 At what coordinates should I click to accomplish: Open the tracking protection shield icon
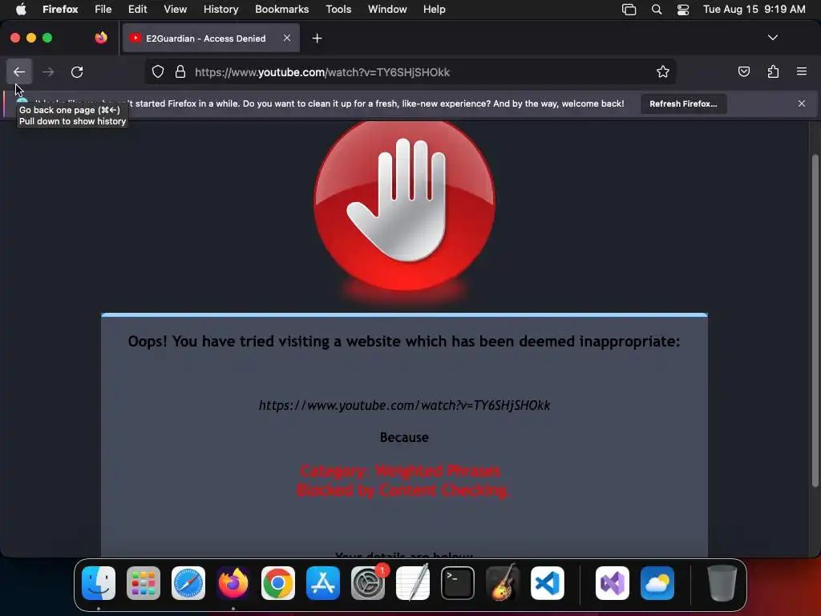pyautogui.click(x=158, y=71)
